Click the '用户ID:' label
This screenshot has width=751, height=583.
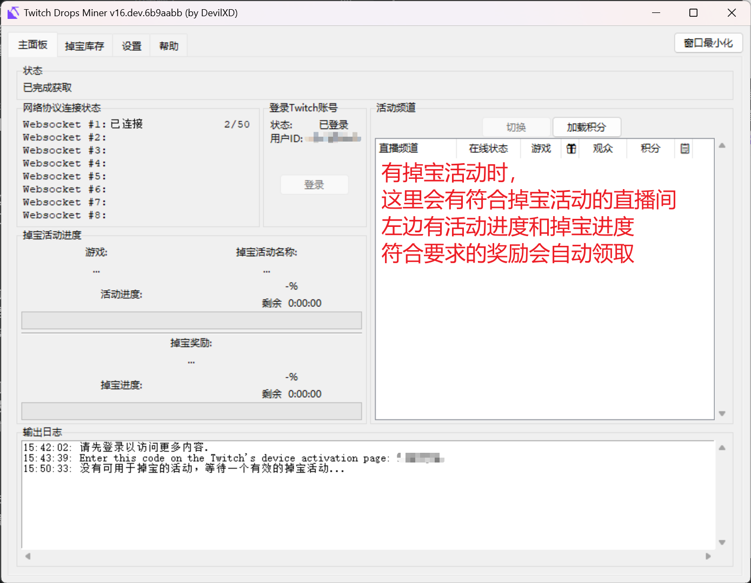pos(287,138)
